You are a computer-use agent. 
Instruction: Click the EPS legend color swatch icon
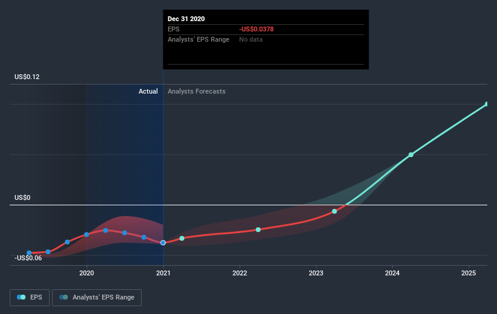point(21,297)
